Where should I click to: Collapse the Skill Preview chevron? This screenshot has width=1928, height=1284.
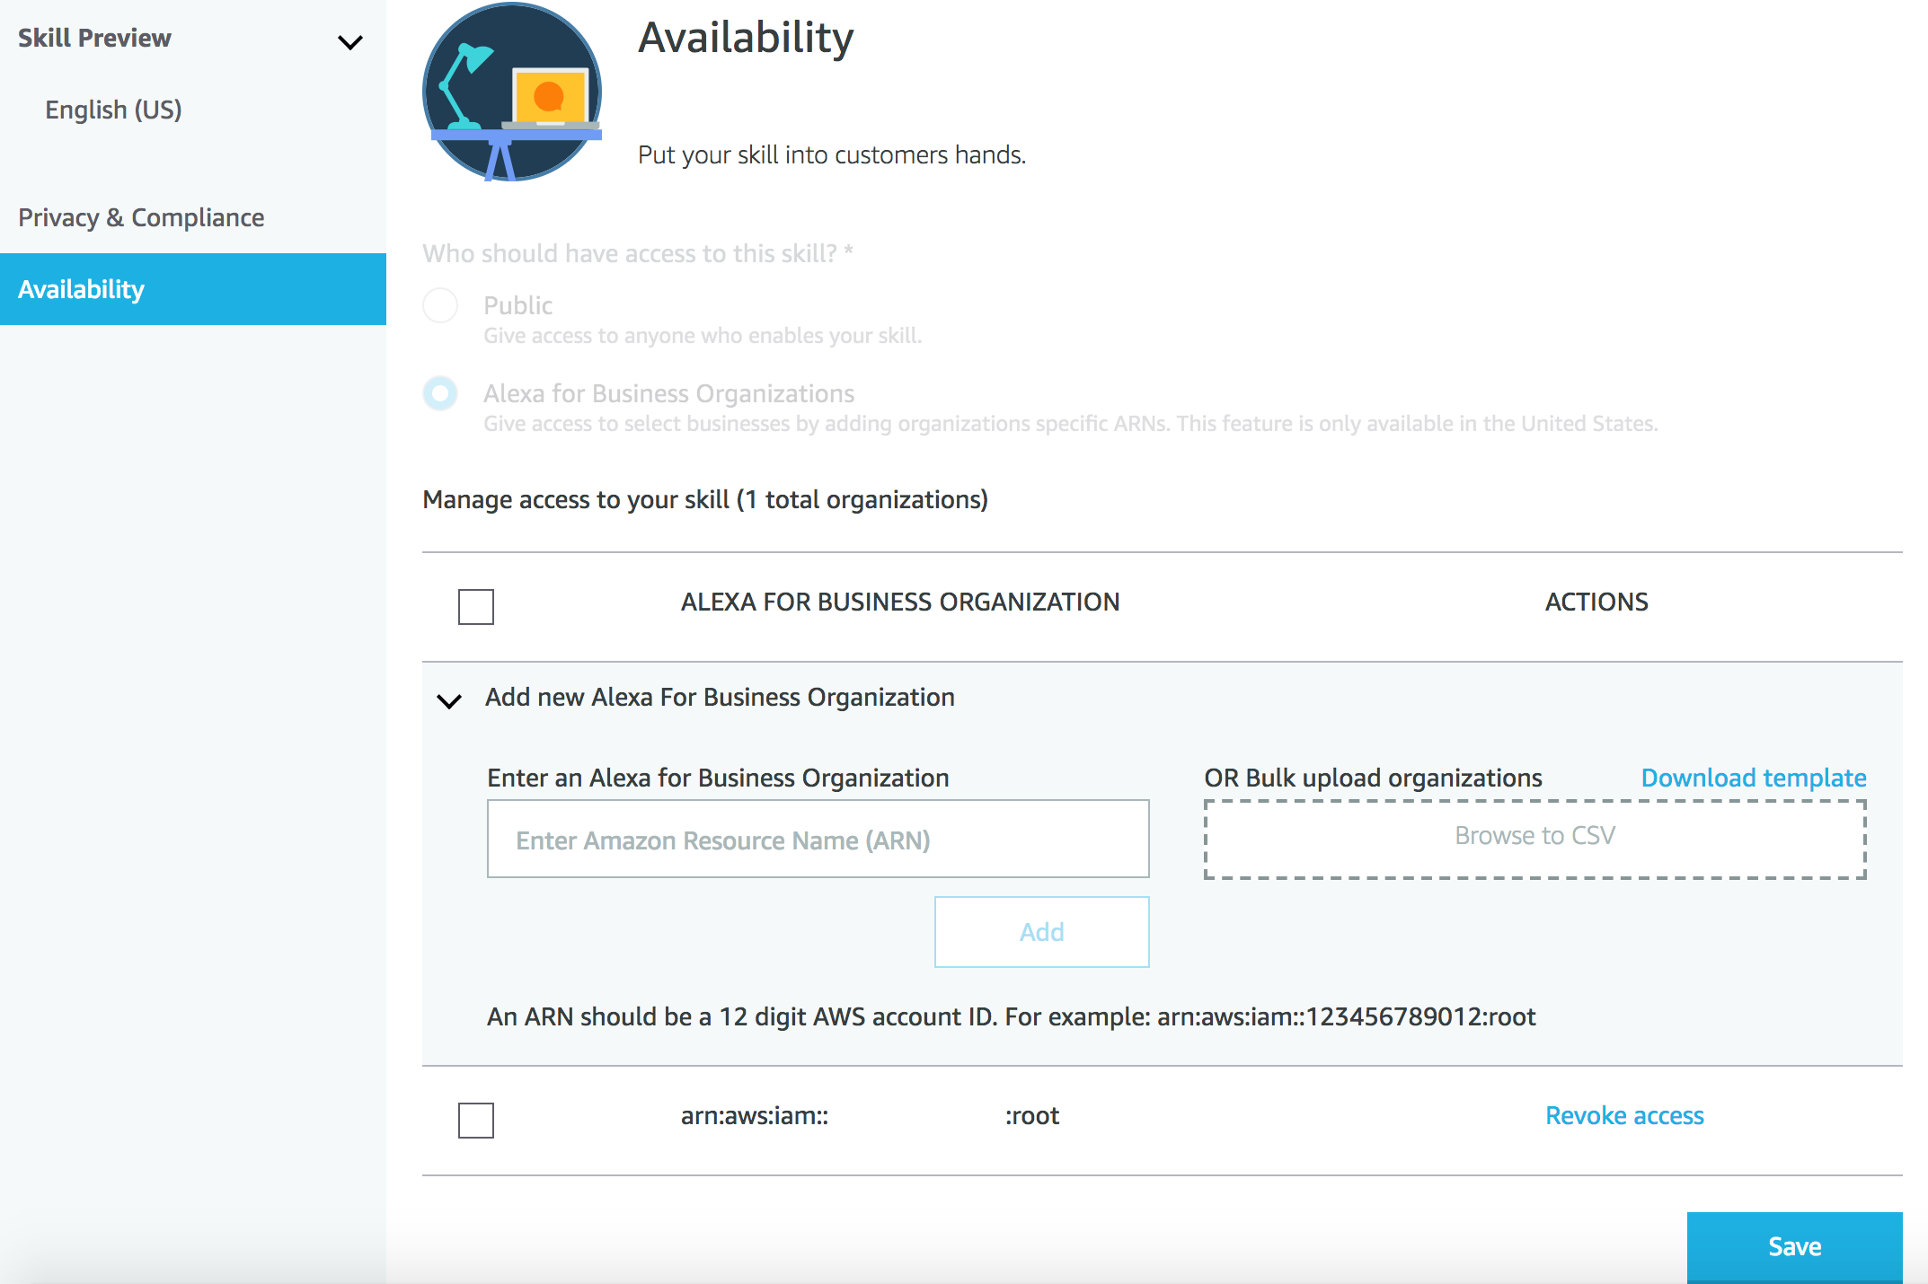349,41
